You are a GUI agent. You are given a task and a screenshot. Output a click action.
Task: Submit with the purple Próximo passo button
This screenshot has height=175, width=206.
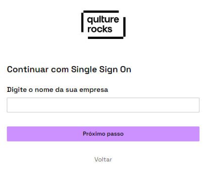[x=103, y=134]
